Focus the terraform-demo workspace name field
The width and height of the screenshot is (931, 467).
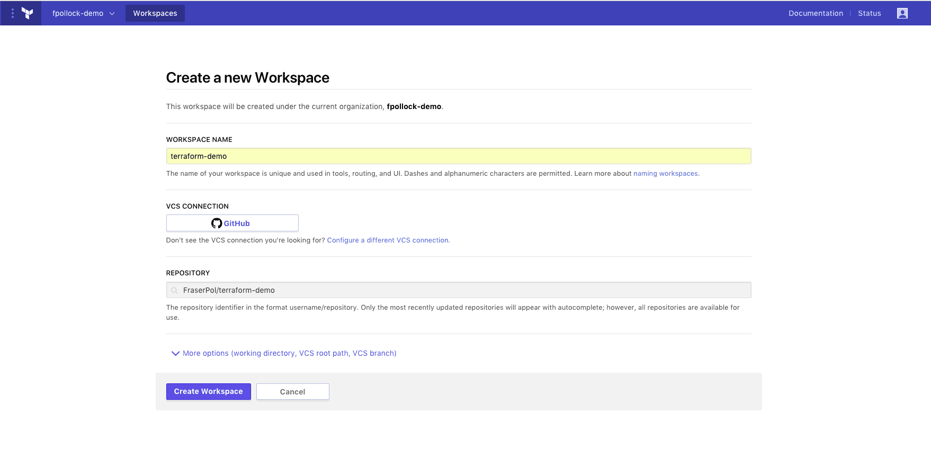click(458, 156)
